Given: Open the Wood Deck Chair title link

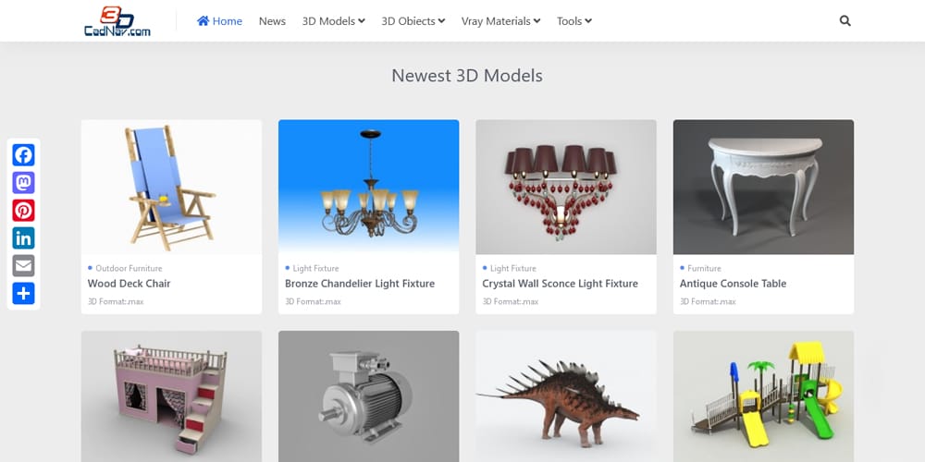Looking at the screenshot, I should point(129,284).
